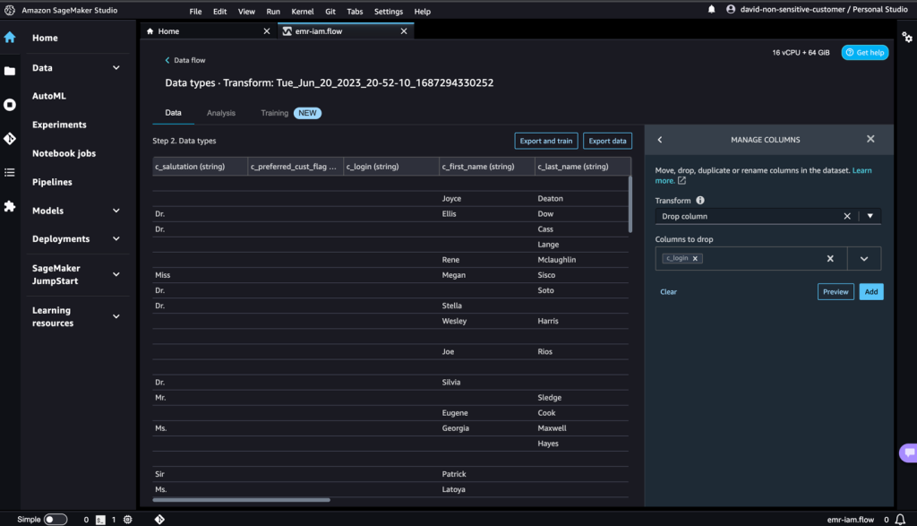Open the Transform type dropdown arrow
The width and height of the screenshot is (917, 526).
tap(870, 216)
